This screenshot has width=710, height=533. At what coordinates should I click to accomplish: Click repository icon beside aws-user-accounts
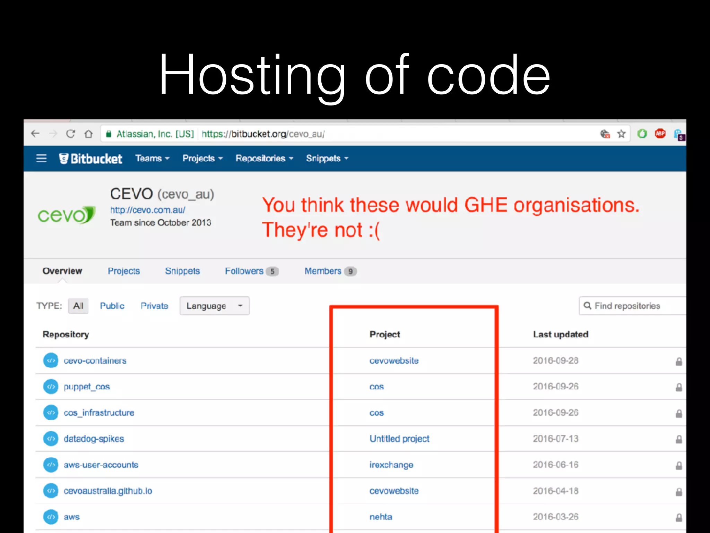point(51,465)
